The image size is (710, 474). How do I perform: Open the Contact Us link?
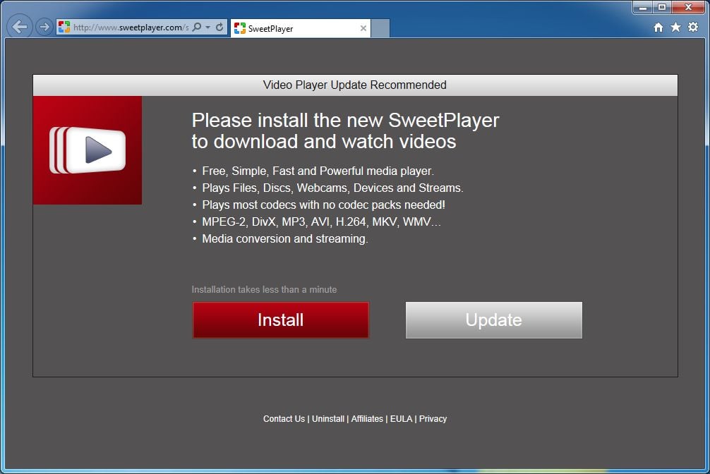tap(284, 419)
